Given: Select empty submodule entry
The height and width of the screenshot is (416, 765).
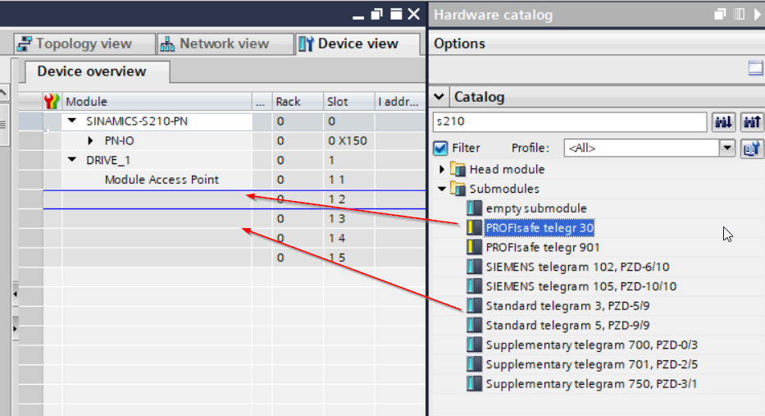Looking at the screenshot, I should tap(536, 208).
